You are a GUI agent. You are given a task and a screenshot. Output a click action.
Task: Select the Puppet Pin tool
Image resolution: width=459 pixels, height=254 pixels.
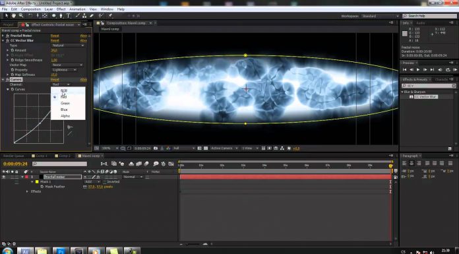click(110, 16)
